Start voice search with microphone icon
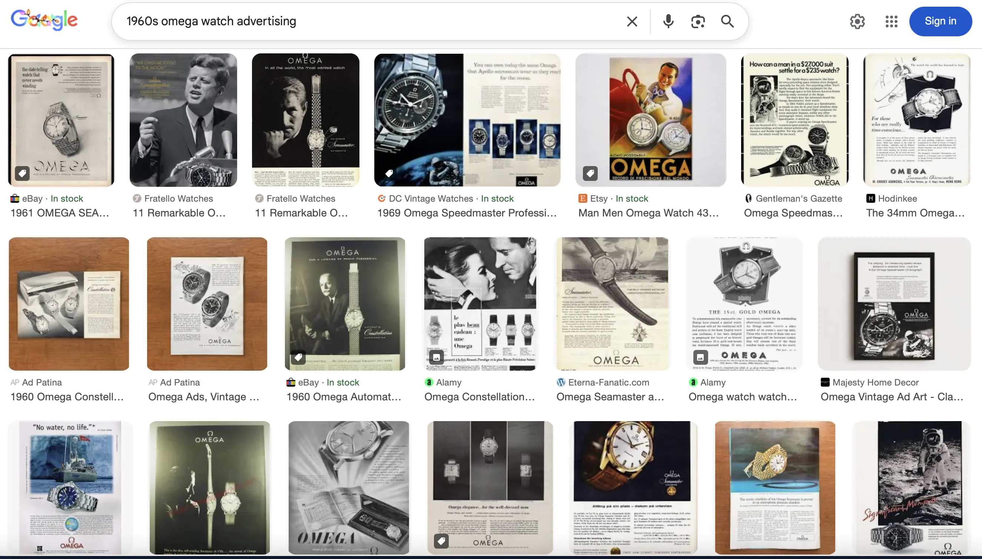The image size is (982, 559). (668, 21)
